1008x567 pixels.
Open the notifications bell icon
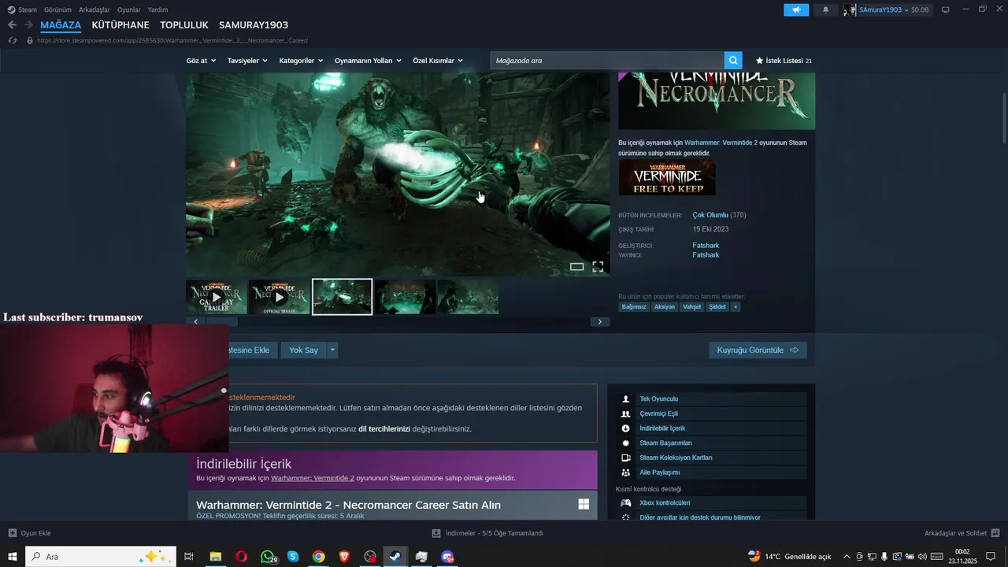click(825, 9)
